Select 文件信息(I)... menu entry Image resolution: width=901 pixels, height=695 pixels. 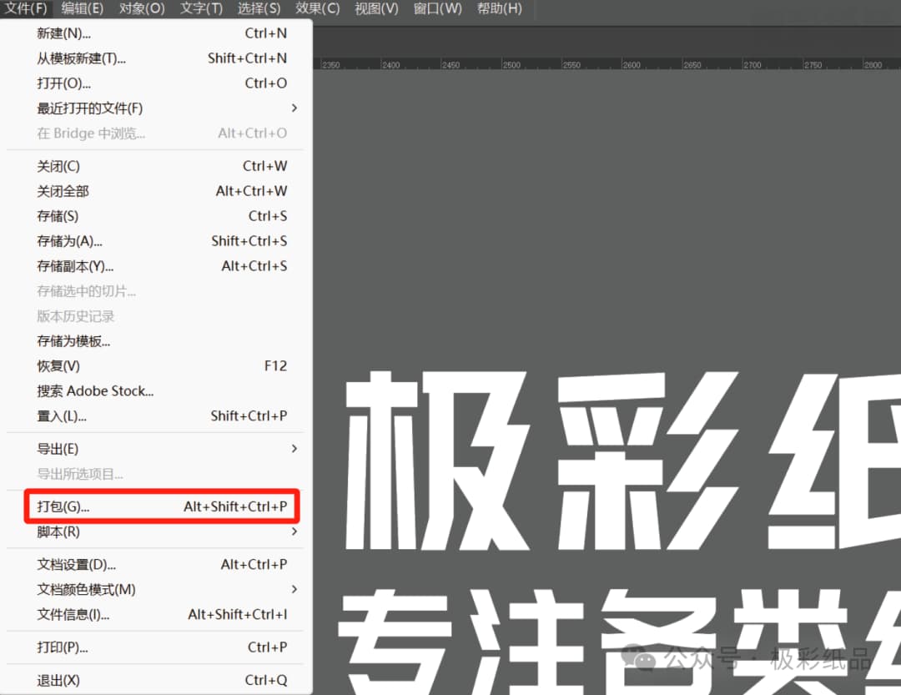156,615
